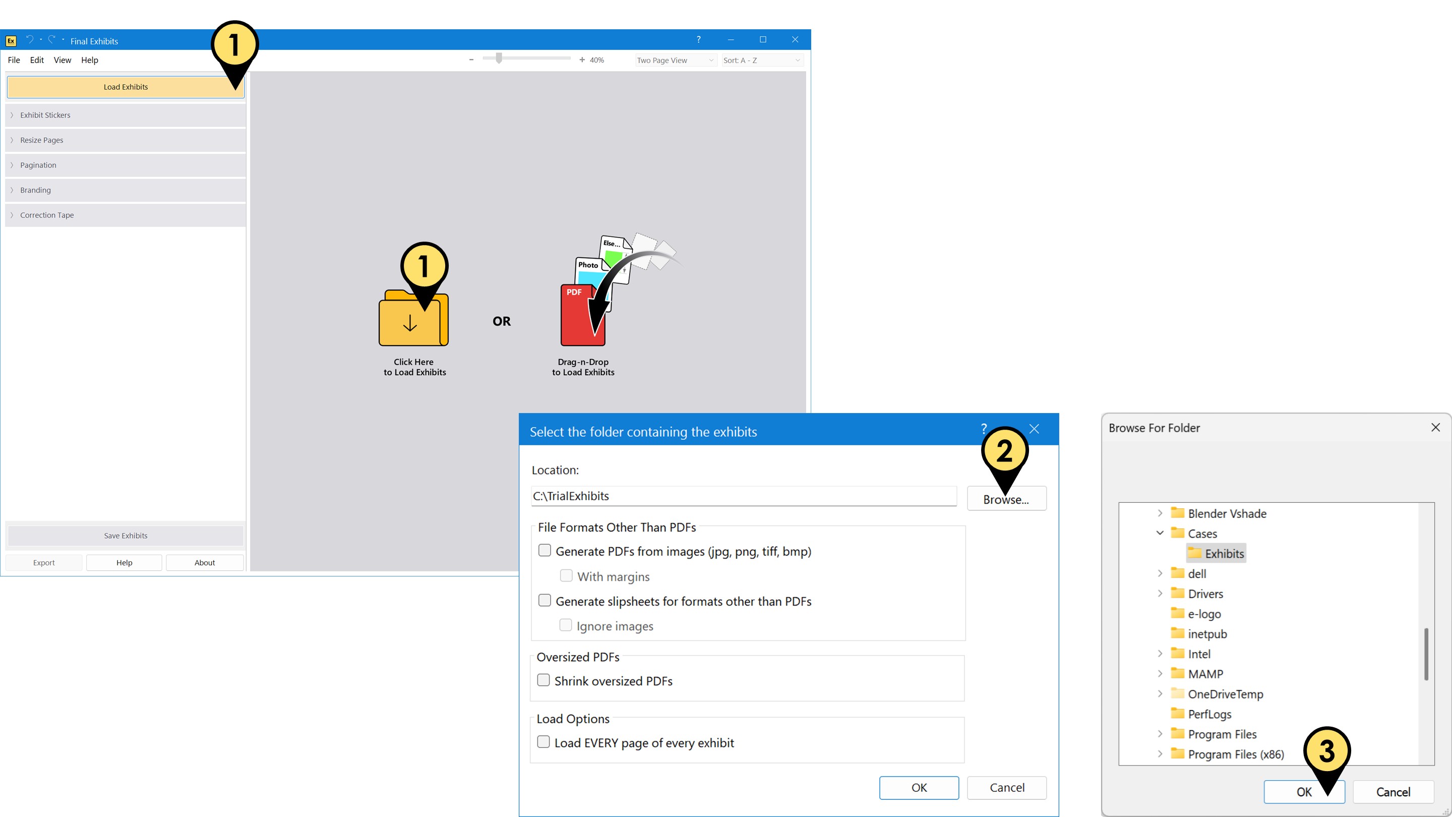Screen dimensions: 1452x817
Task: Click the About button
Action: click(x=205, y=563)
